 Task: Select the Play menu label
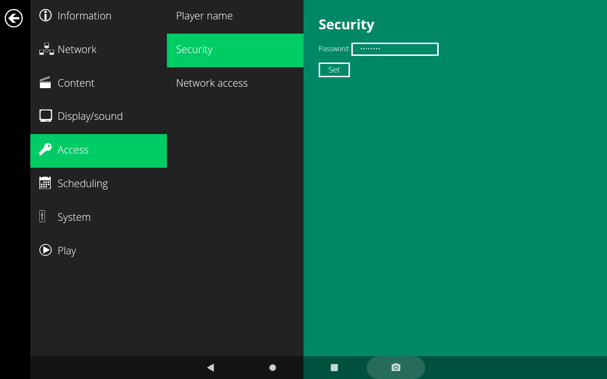(x=67, y=251)
